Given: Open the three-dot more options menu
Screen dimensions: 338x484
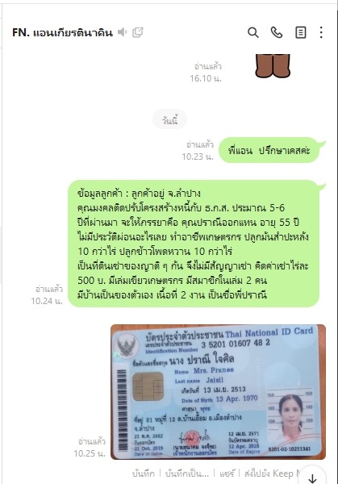Looking at the screenshot, I should (321, 32).
